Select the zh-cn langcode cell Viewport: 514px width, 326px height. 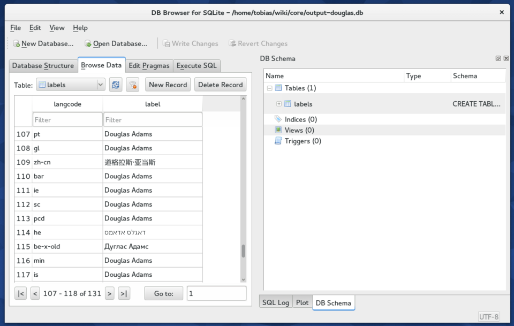[67, 162]
